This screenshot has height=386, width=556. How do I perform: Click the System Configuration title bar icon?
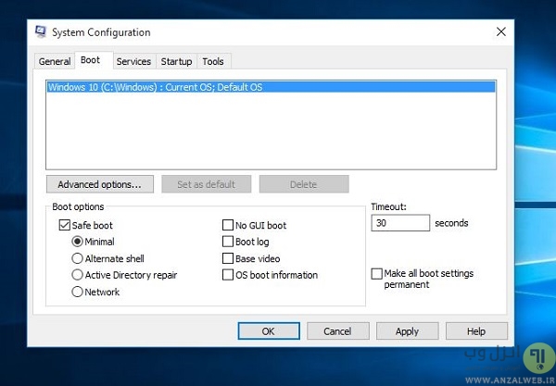tap(41, 32)
